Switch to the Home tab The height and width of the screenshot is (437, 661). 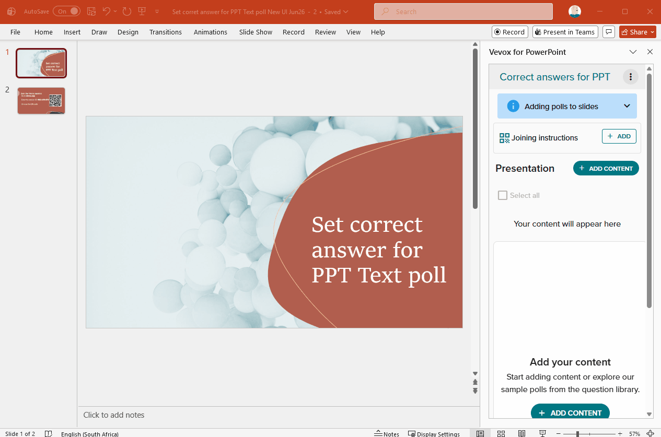click(43, 32)
